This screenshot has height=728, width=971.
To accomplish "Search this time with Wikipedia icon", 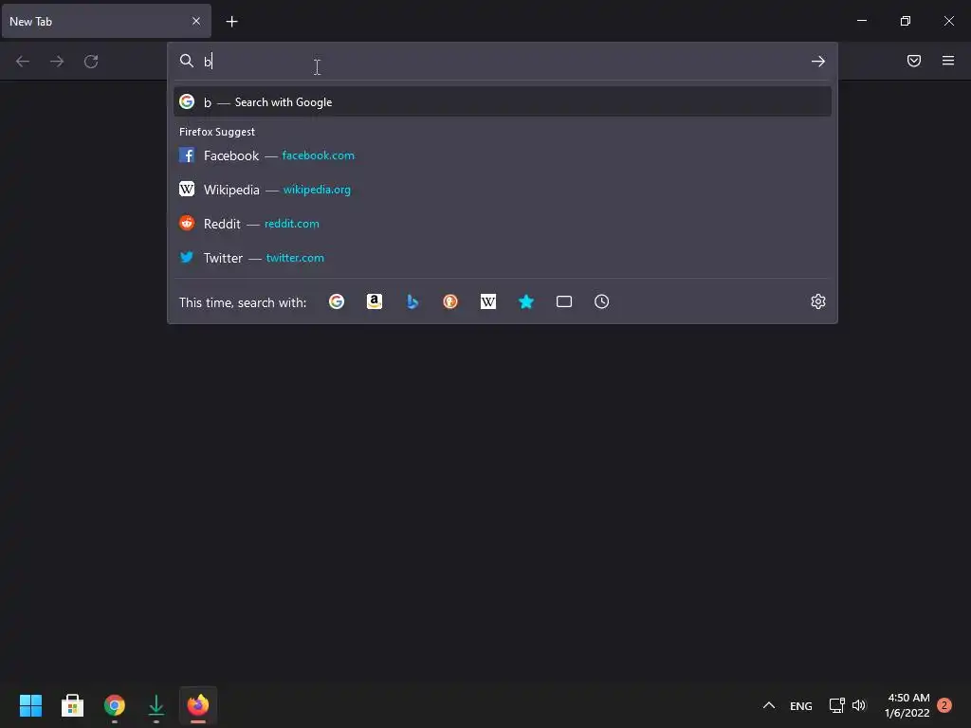I will 488,301.
